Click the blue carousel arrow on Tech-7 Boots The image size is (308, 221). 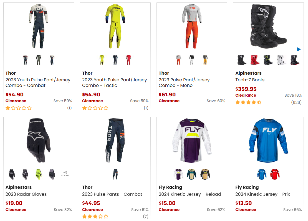299,49
